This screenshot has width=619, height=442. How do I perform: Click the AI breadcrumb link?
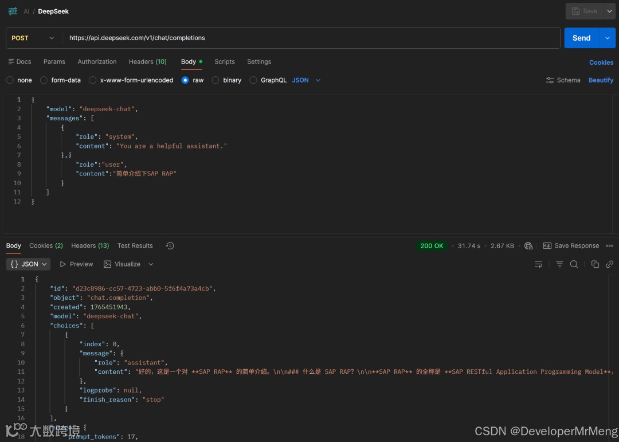(x=26, y=11)
